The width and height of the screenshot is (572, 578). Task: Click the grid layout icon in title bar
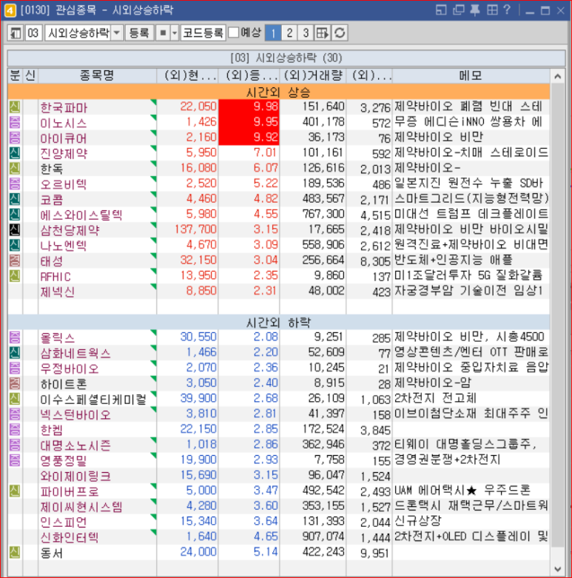pyautogui.click(x=492, y=10)
